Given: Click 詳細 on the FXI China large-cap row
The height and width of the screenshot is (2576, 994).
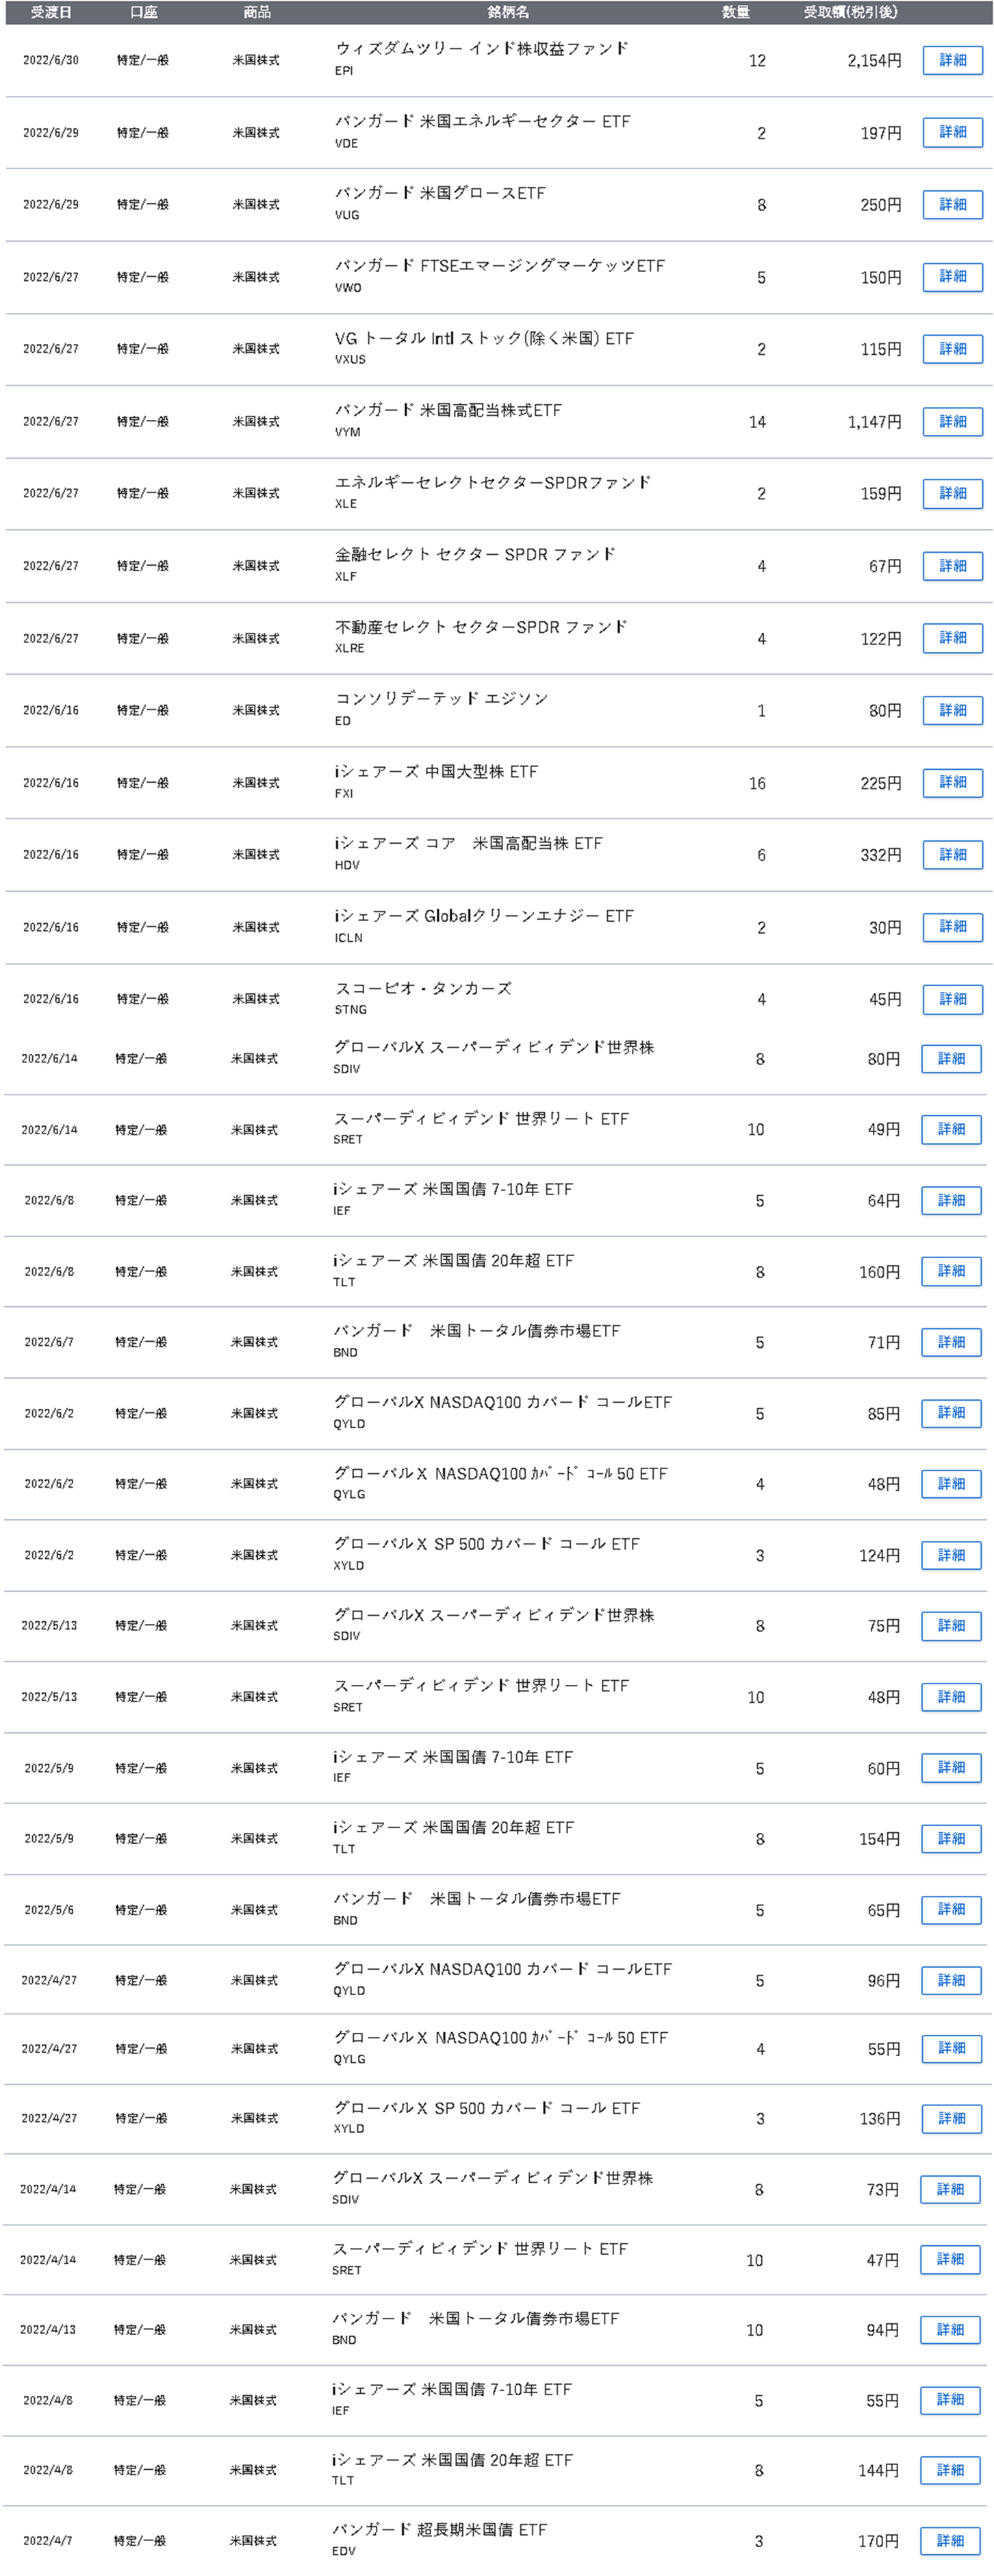Looking at the screenshot, I should [x=952, y=782].
